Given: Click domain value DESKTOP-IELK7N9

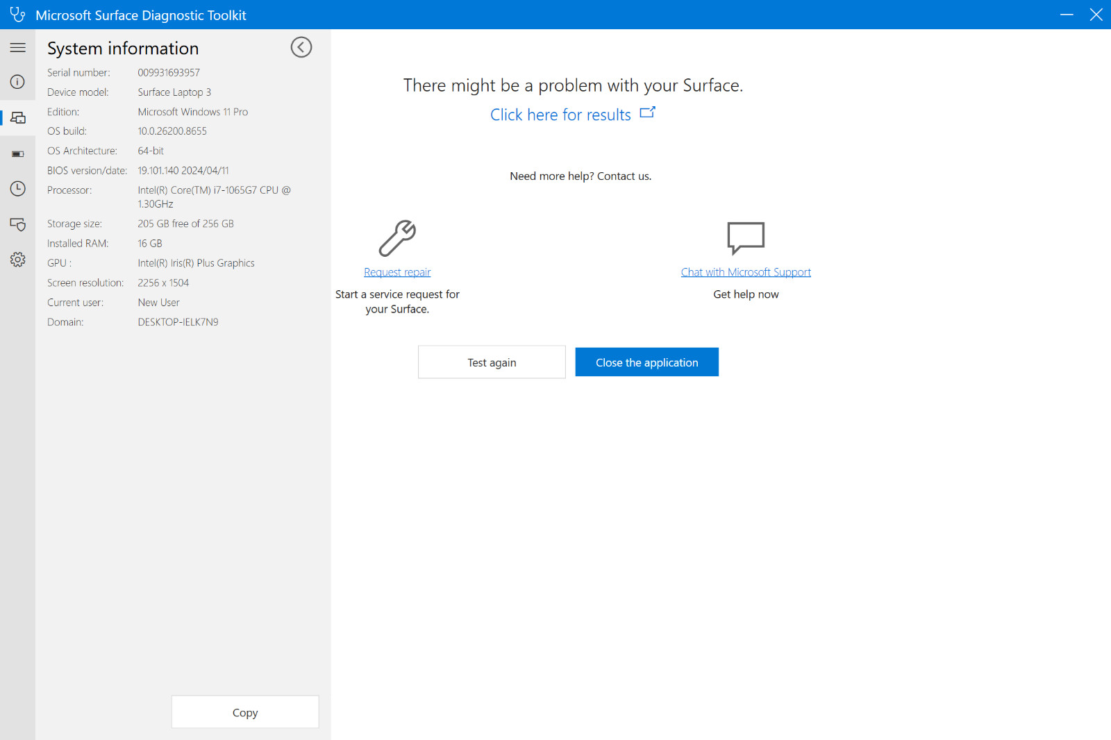Looking at the screenshot, I should [x=178, y=322].
